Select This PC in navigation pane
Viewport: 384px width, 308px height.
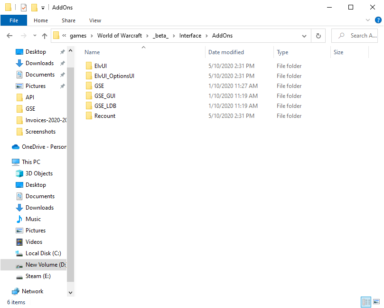click(x=31, y=162)
